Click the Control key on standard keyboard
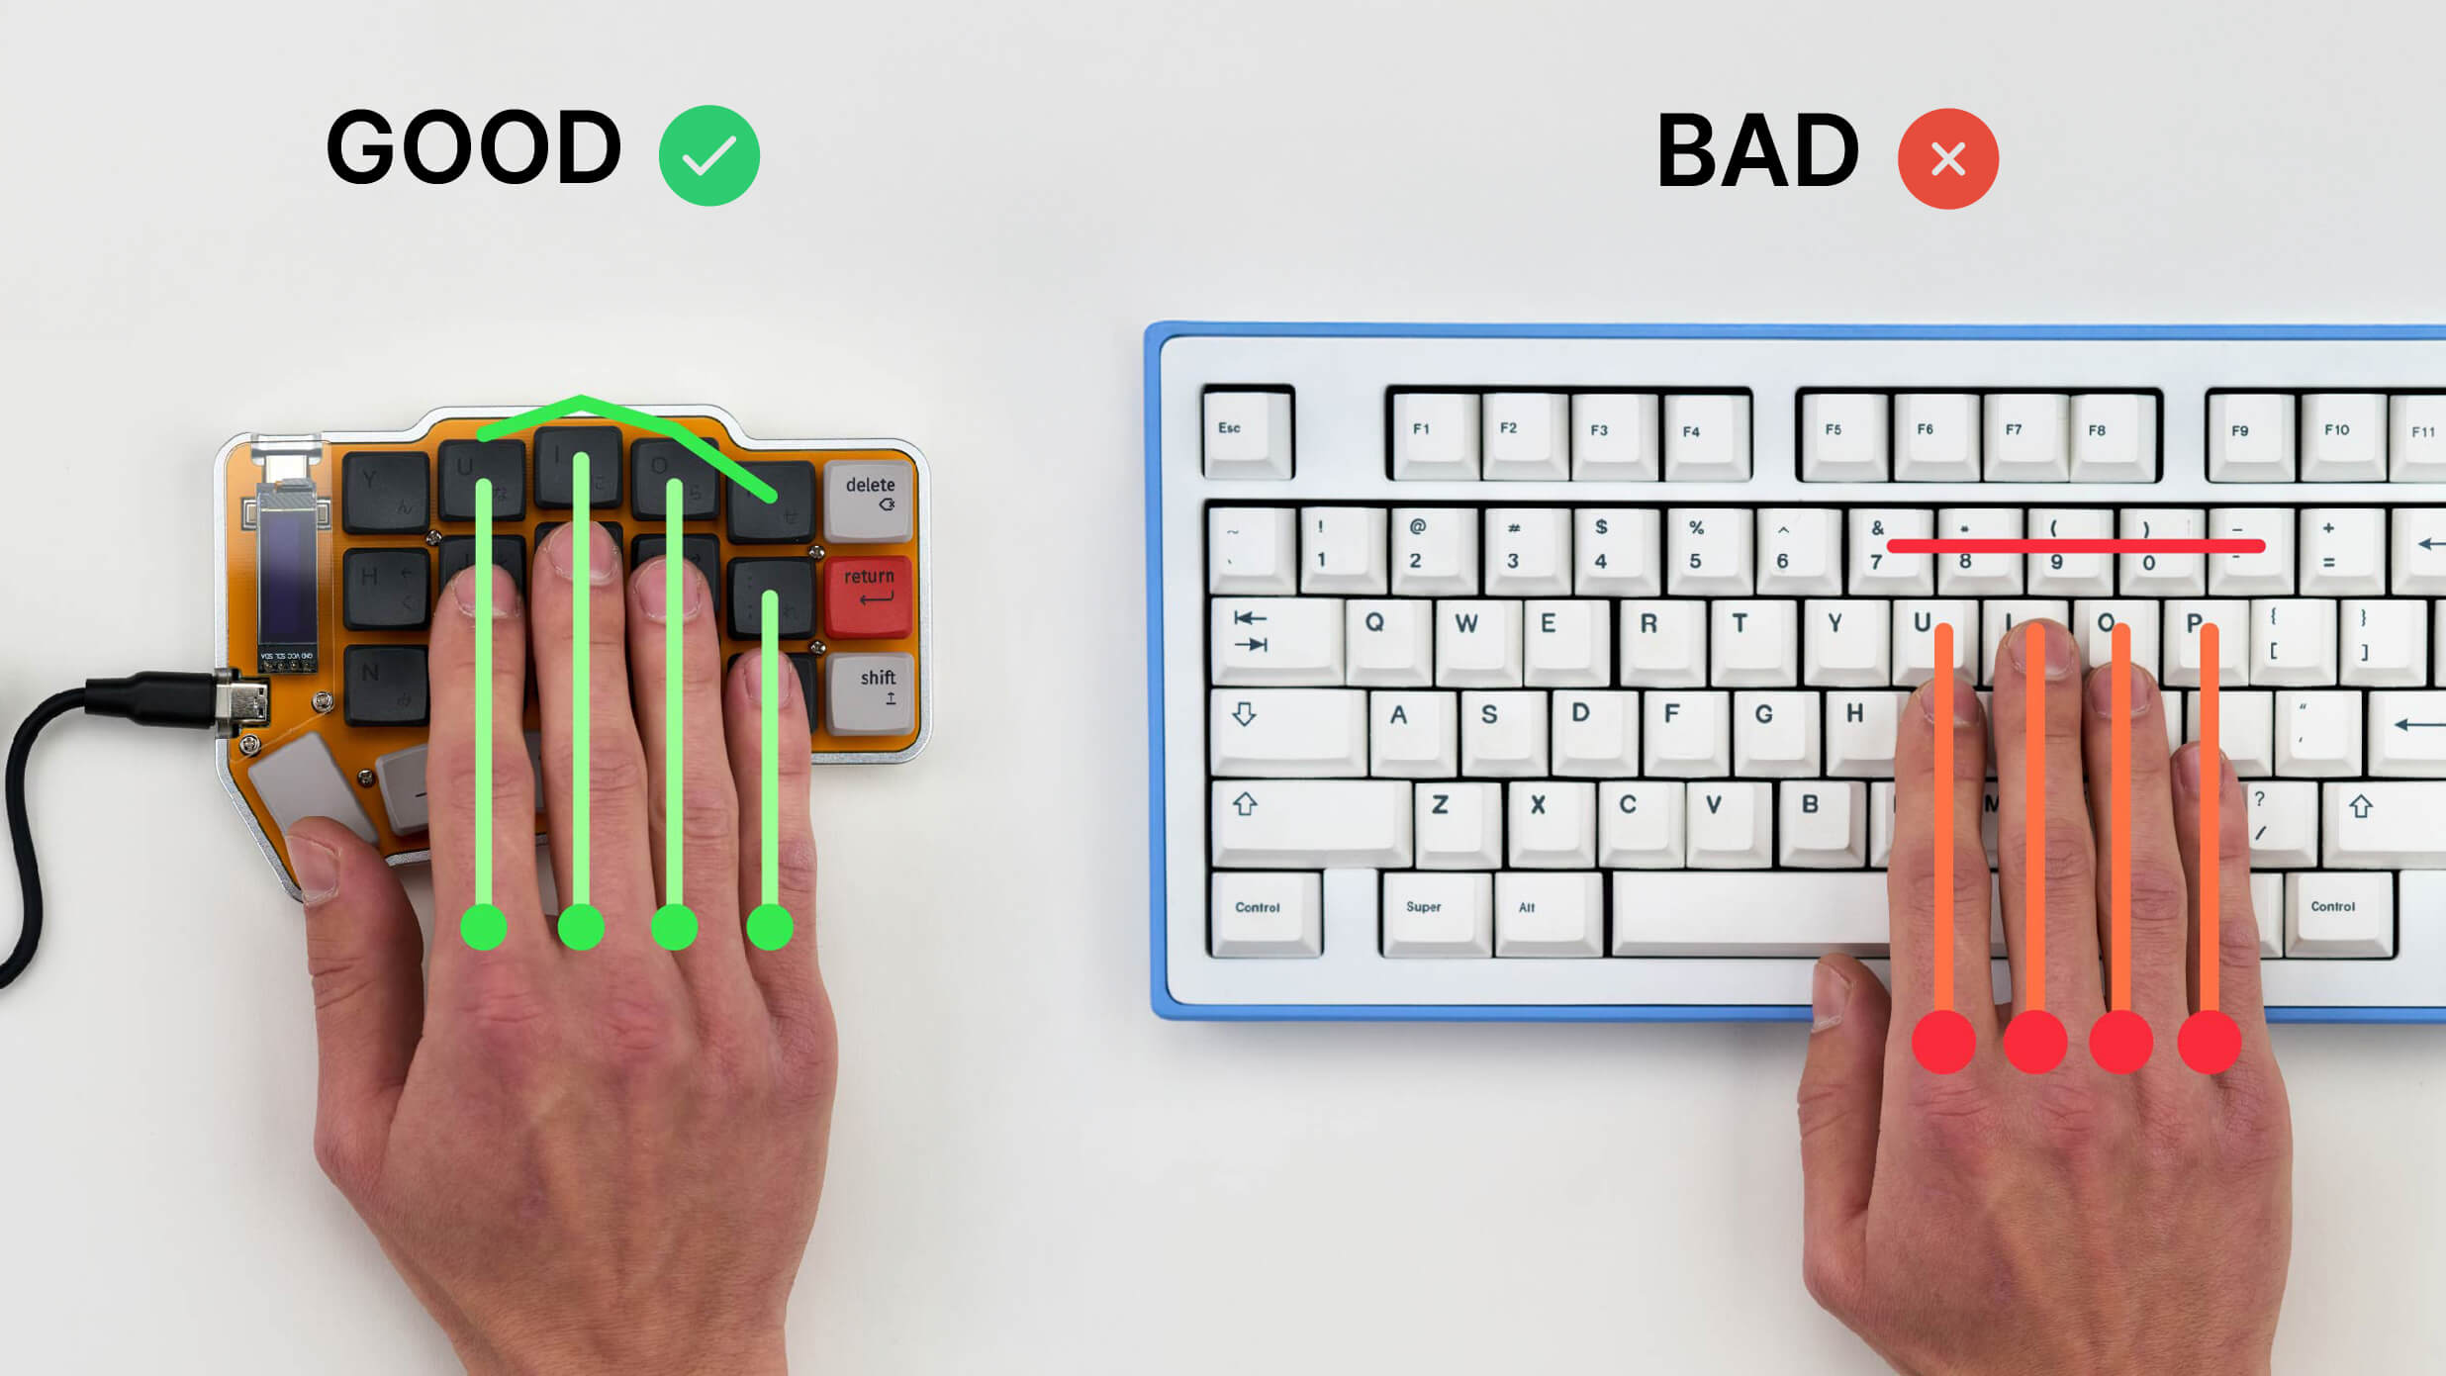This screenshot has width=2446, height=1376. tap(1262, 907)
